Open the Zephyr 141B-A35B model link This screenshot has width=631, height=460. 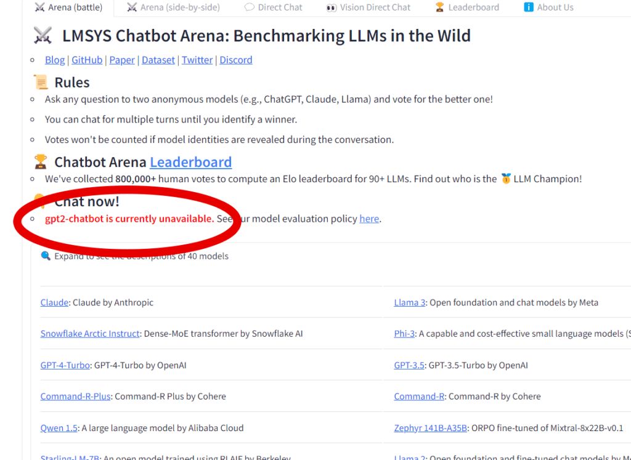point(430,428)
